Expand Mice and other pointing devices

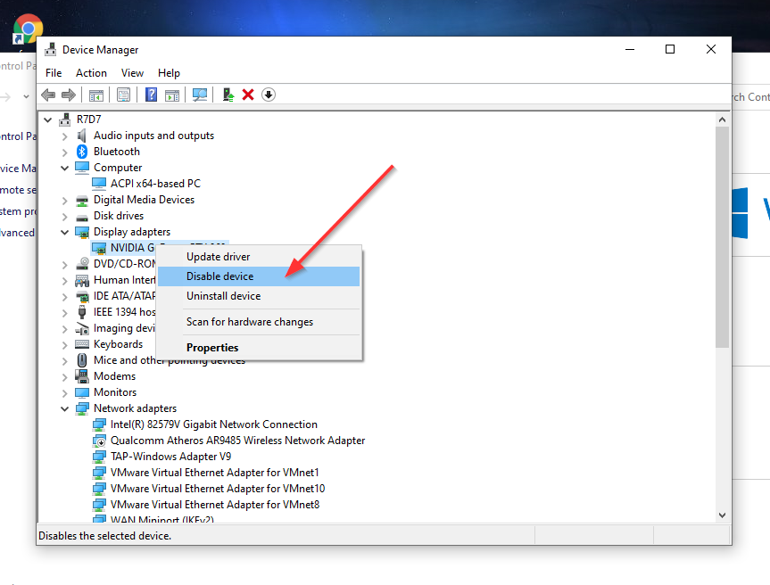click(64, 361)
